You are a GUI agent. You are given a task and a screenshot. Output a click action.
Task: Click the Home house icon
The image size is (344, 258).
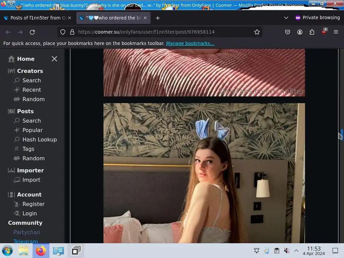pos(11,59)
